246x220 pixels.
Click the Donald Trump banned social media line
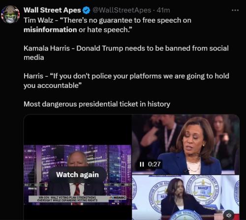pos(126,53)
